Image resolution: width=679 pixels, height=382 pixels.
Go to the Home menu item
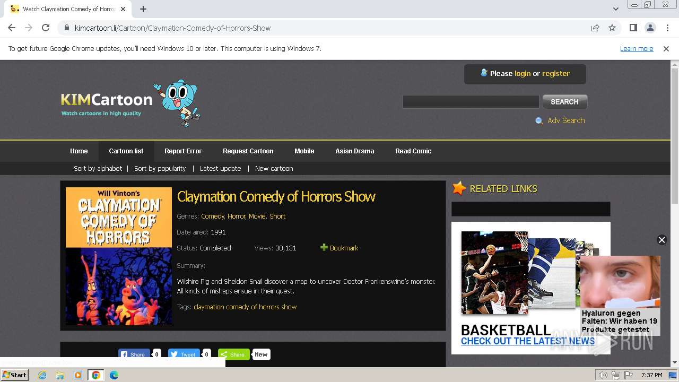click(79, 151)
